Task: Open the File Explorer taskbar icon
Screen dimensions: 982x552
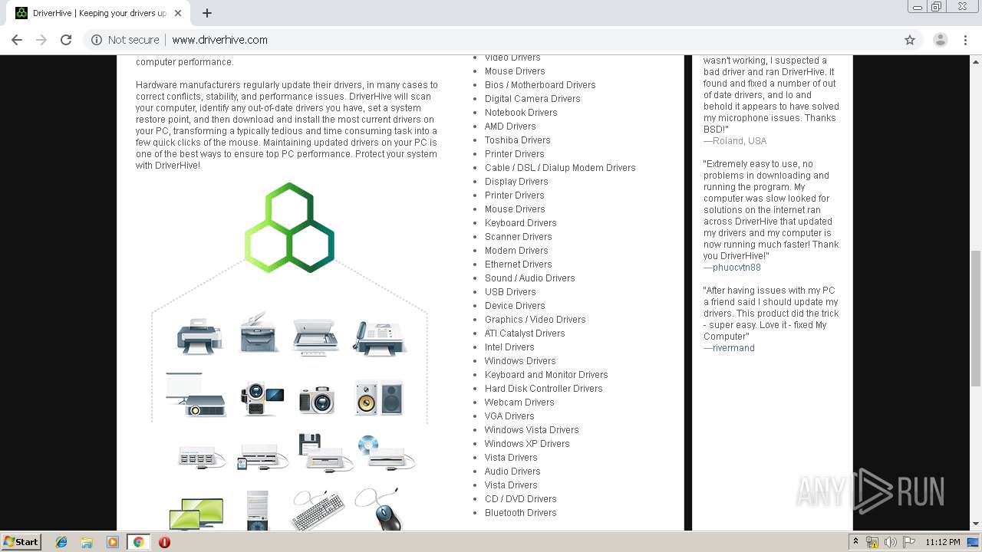Action: 87,542
